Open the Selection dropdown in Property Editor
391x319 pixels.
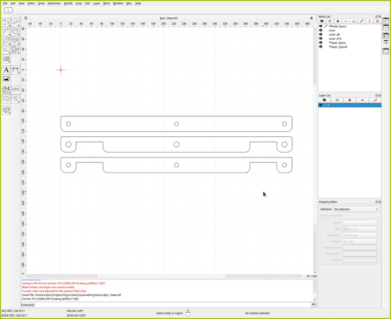click(x=356, y=209)
